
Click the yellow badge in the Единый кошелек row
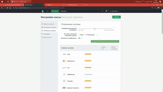[x=88, y=87]
